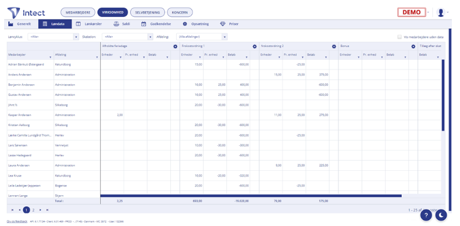
Task: Open the help question mark button
Action: 426,215
